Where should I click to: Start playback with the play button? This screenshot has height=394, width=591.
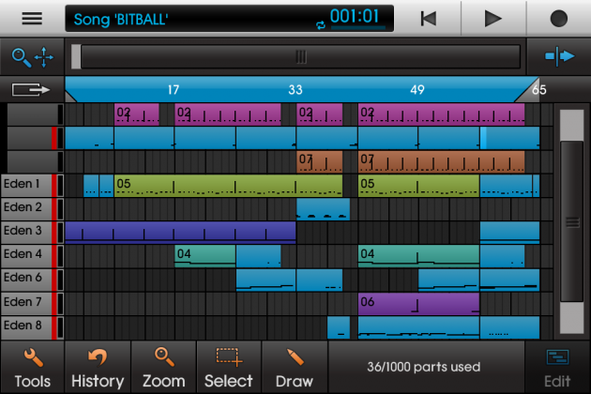point(492,19)
